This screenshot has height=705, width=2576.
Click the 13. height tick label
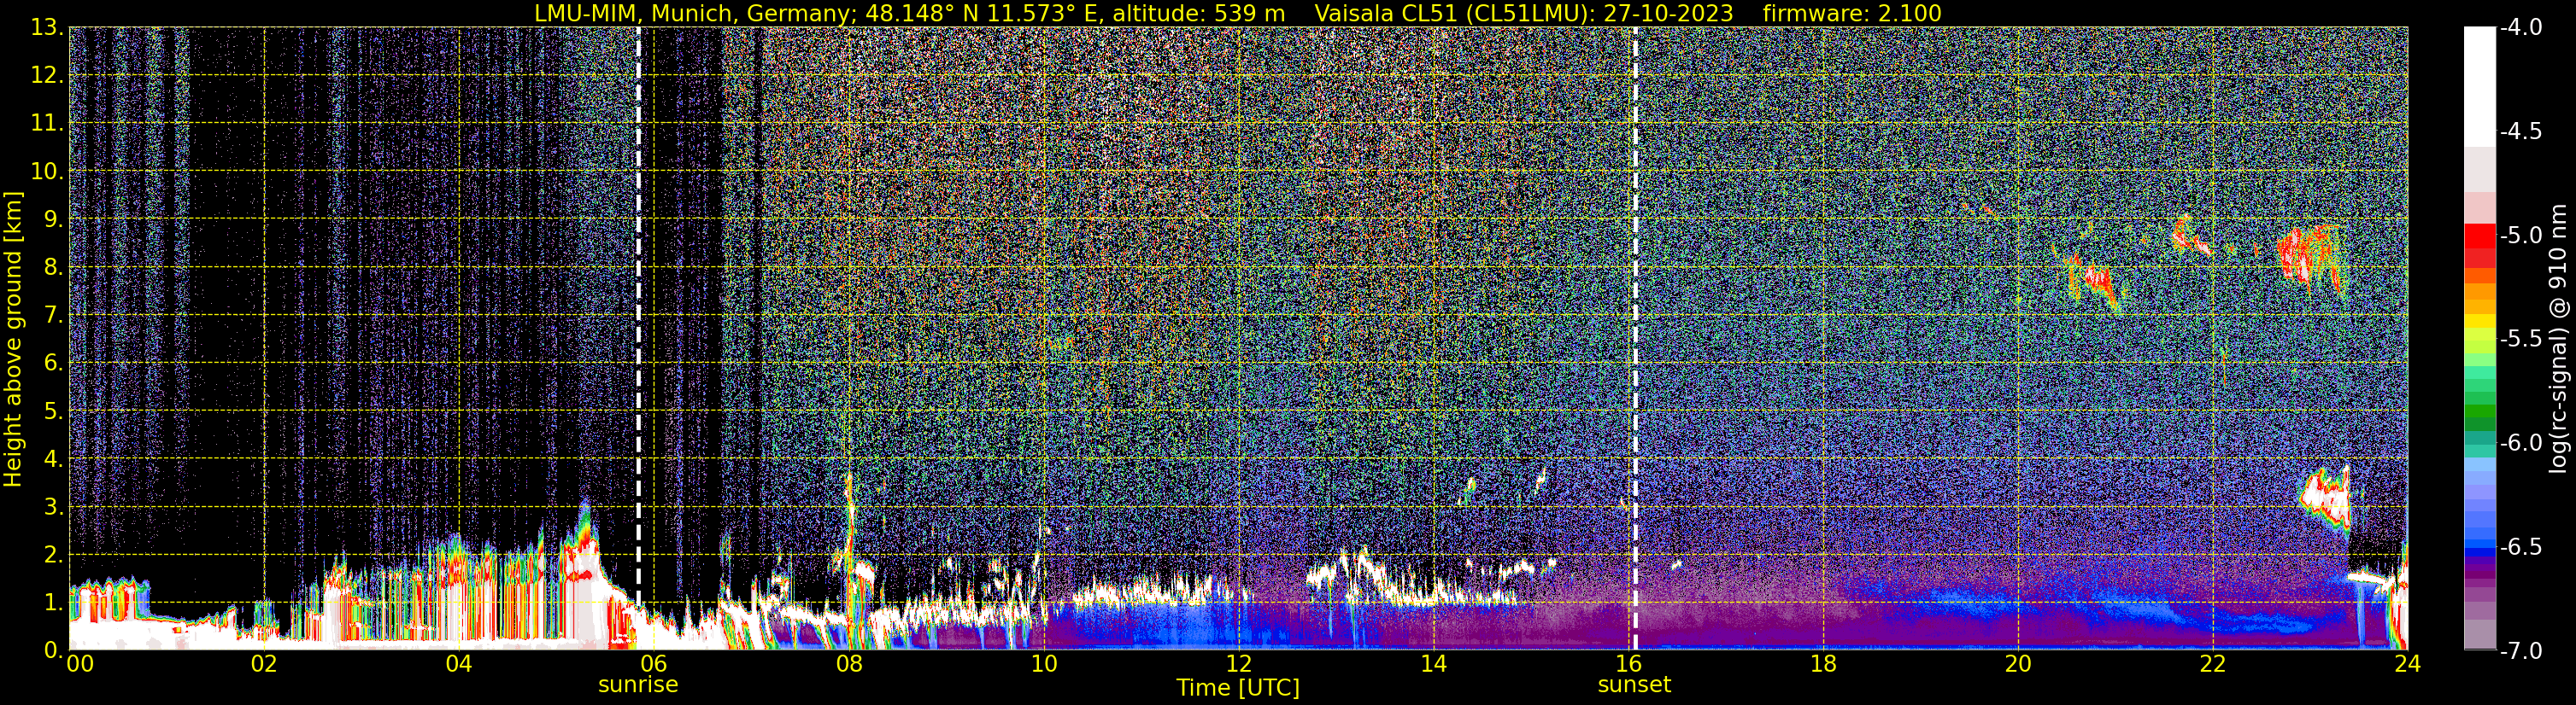(x=47, y=28)
